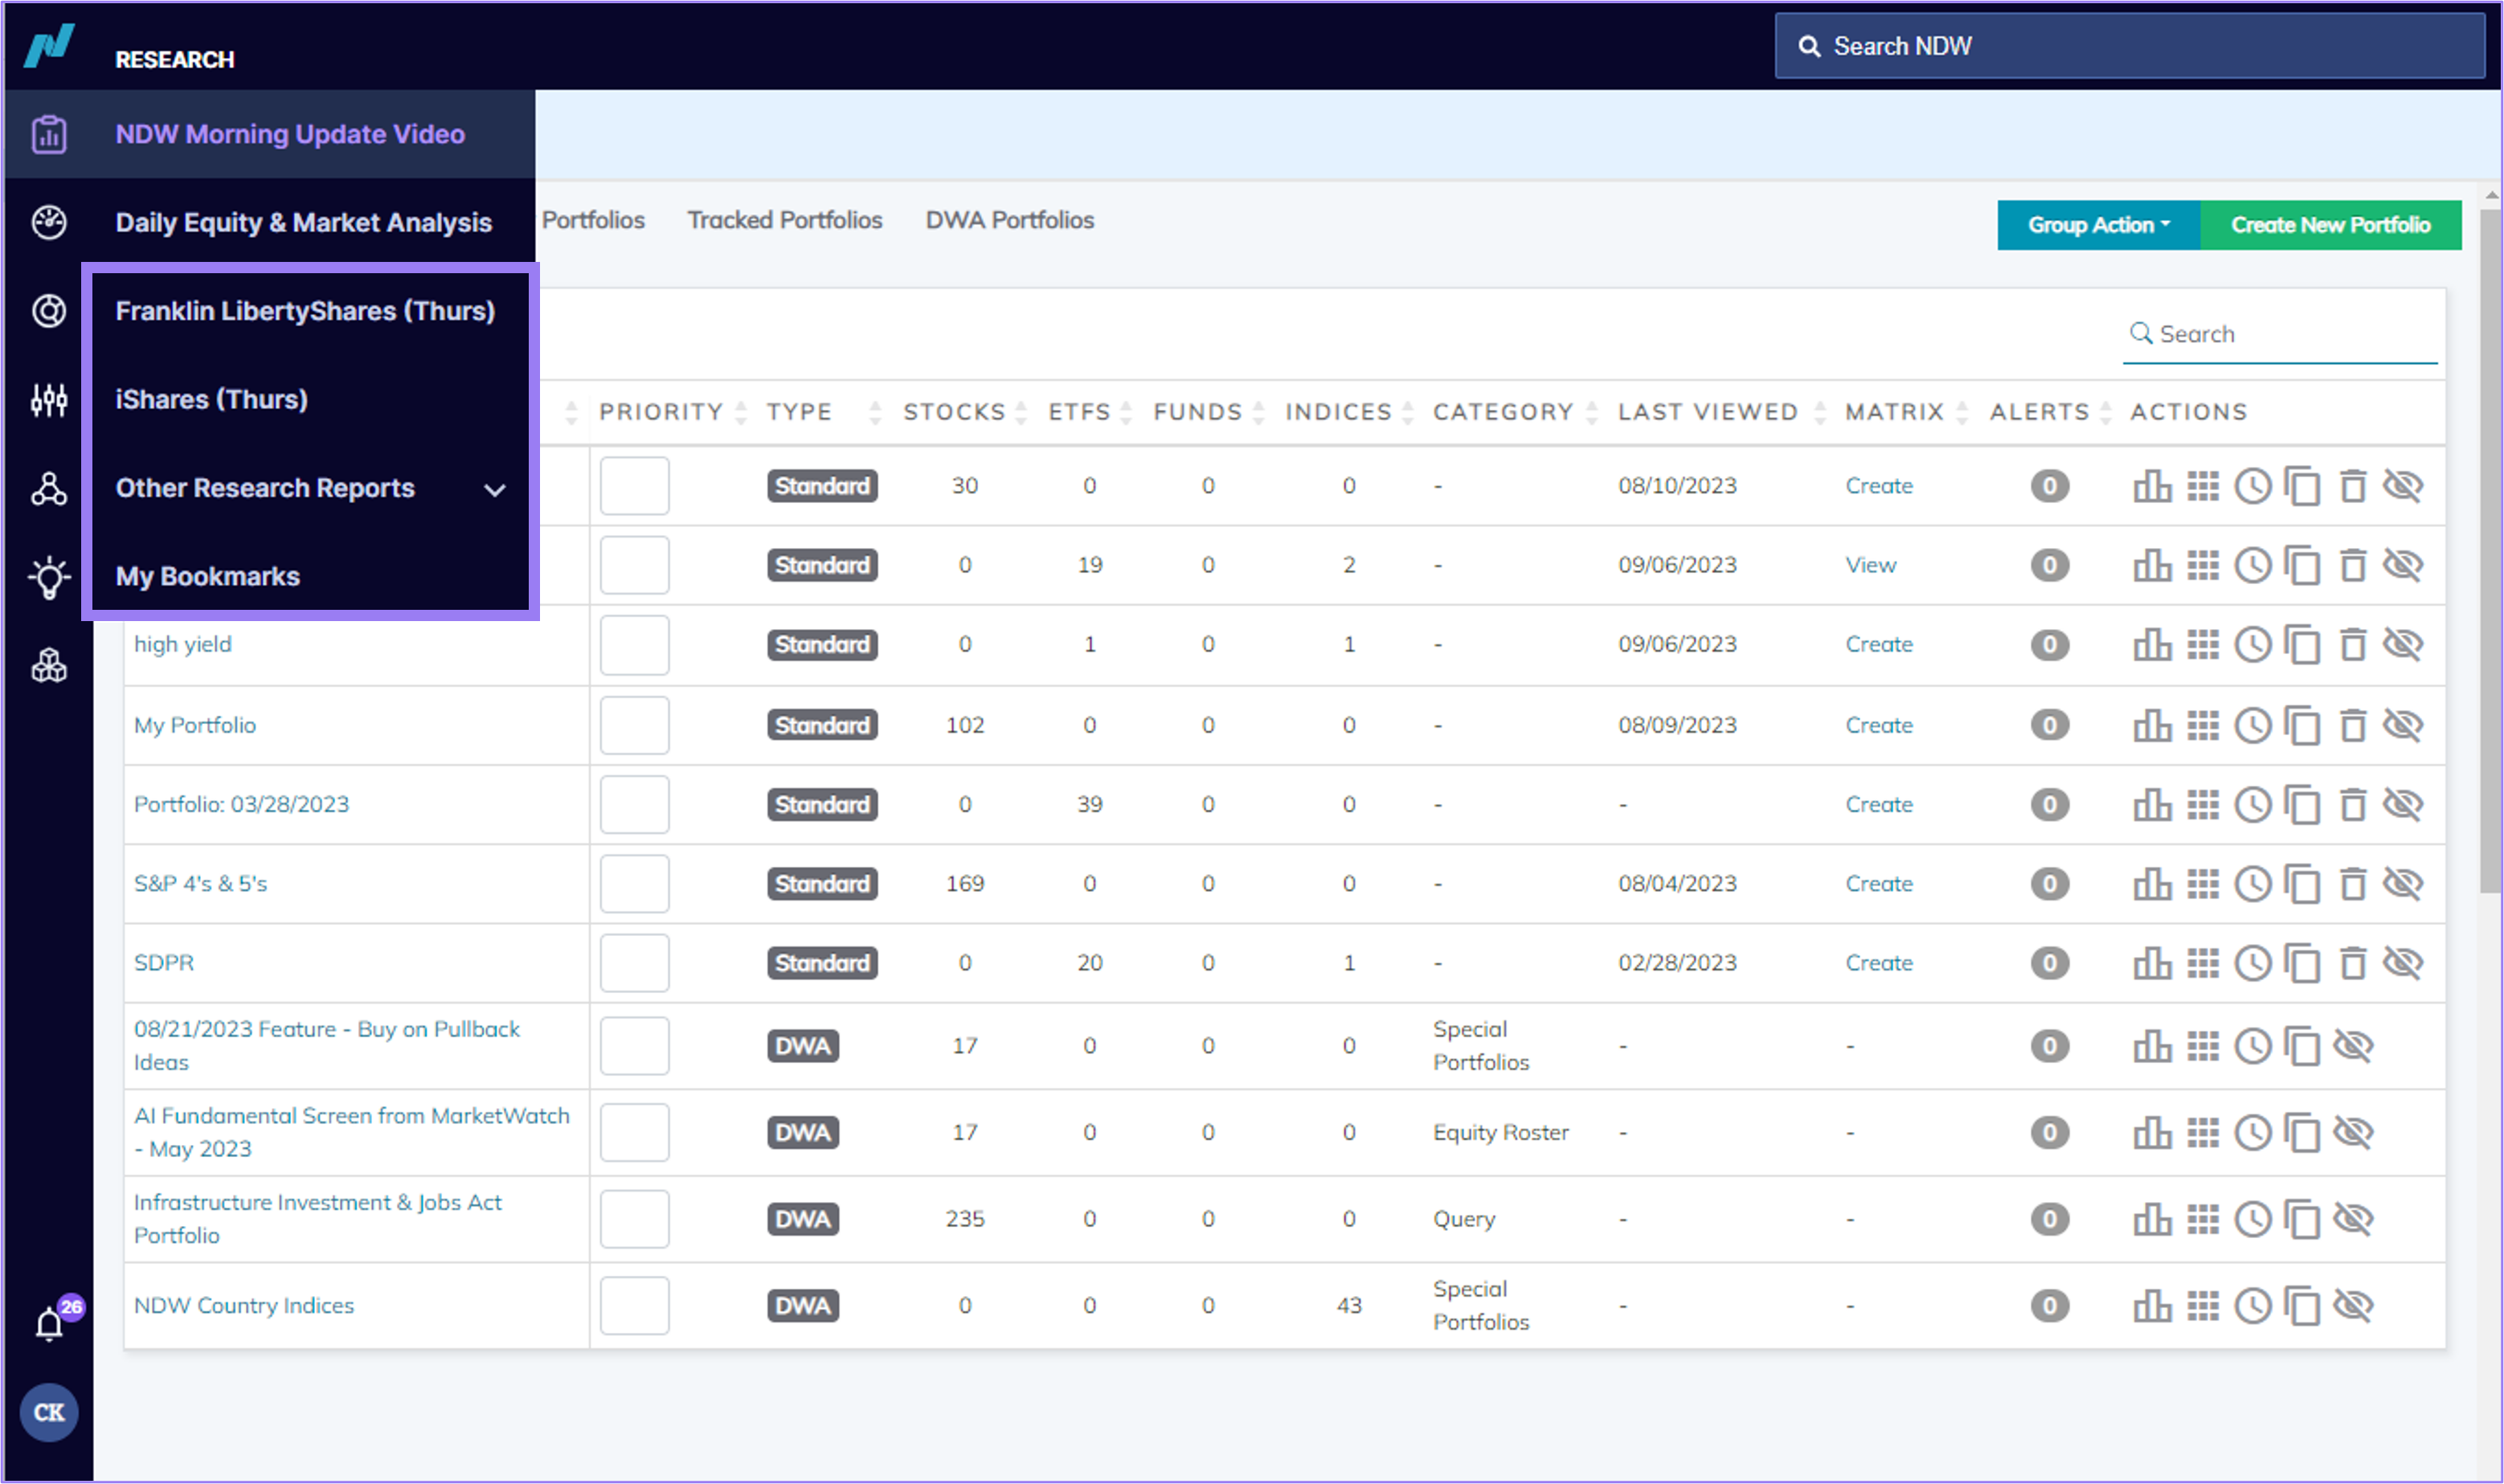Click clock icon for AI Fundamental Screen row

[x=2253, y=1133]
